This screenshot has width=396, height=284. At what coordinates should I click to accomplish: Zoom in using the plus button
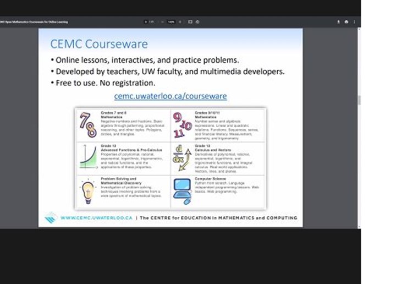tap(180, 22)
